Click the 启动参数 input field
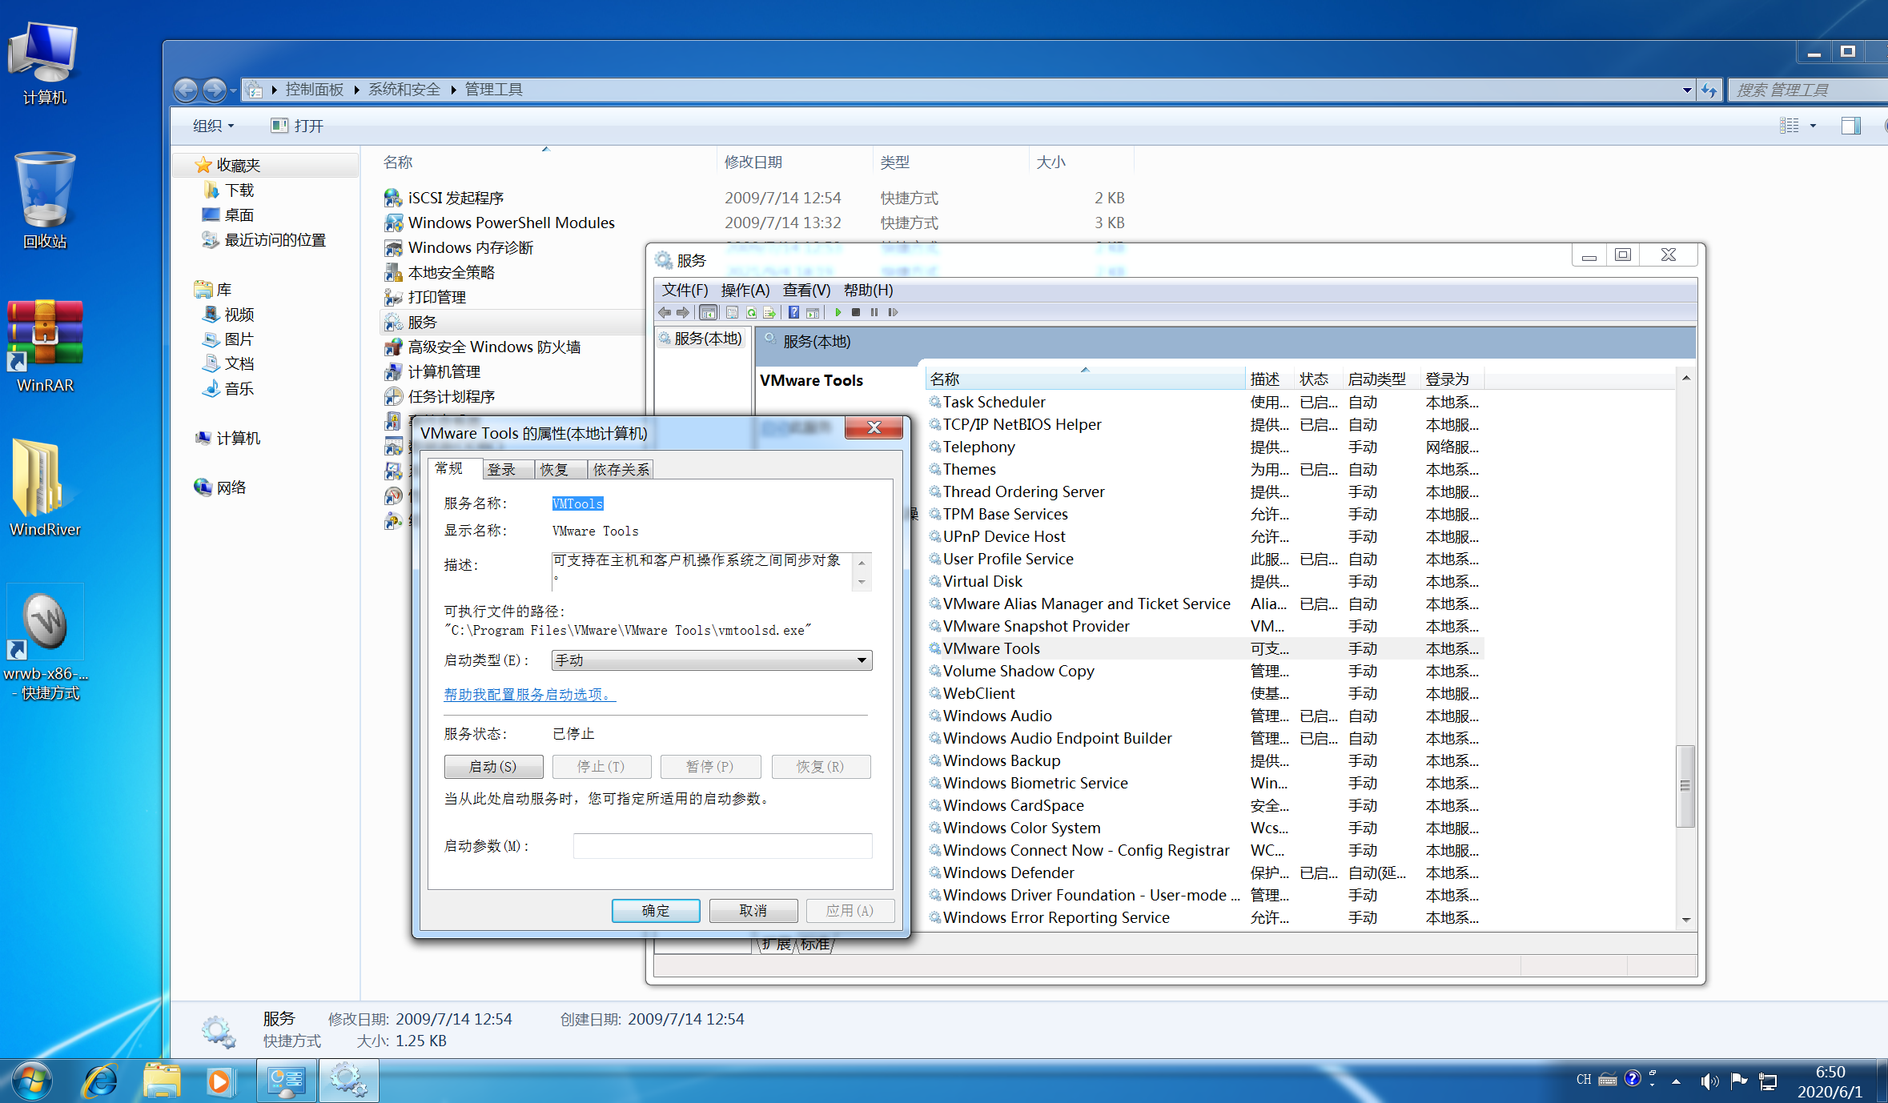Viewport: 1888px width, 1103px height. (x=722, y=846)
